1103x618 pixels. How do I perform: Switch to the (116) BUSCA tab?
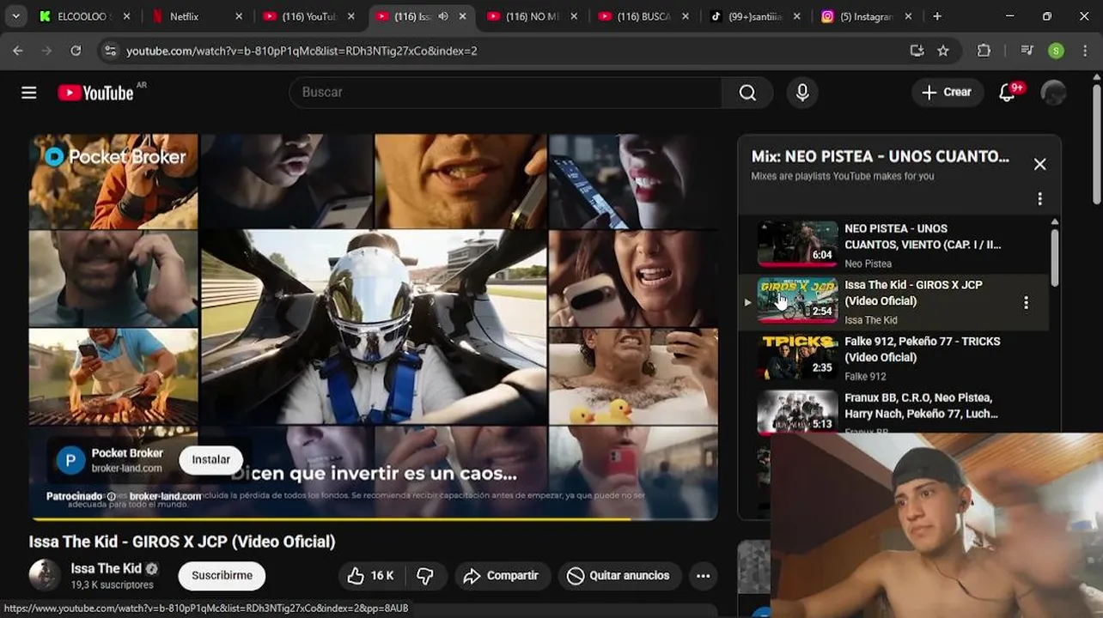644,16
